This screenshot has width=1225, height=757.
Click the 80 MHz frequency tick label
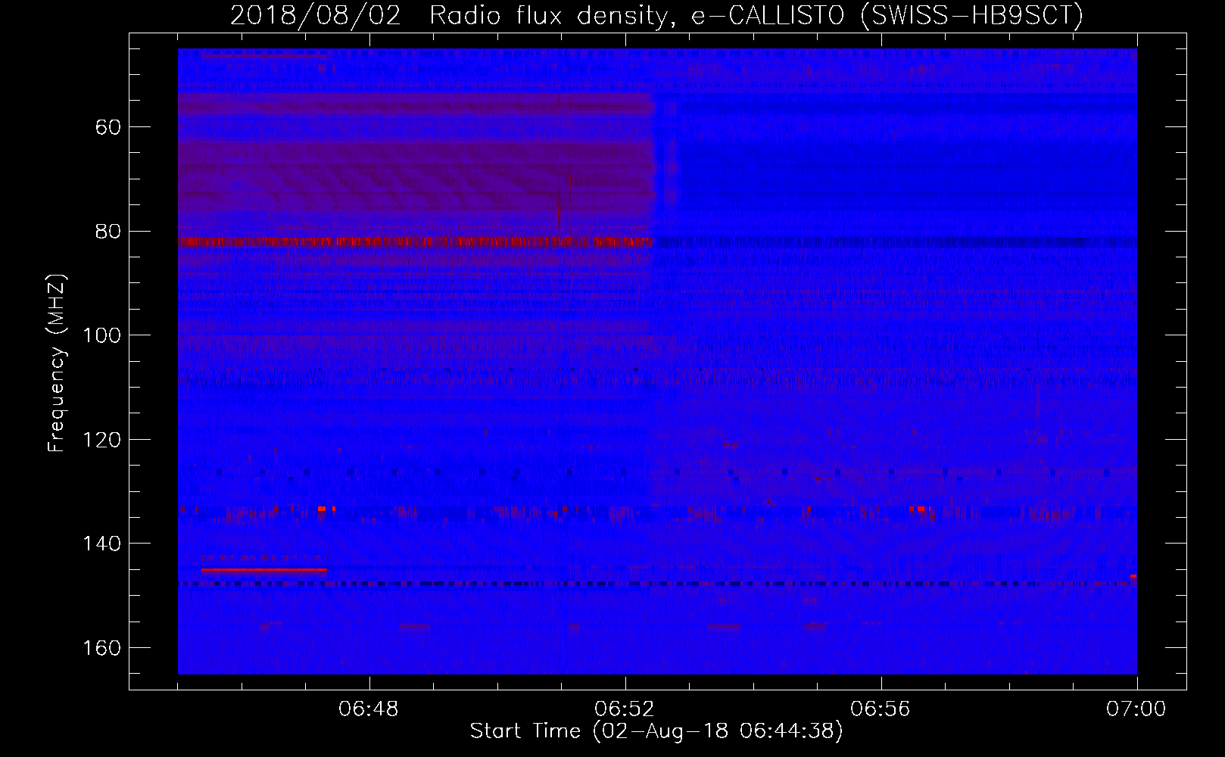pyautogui.click(x=108, y=231)
